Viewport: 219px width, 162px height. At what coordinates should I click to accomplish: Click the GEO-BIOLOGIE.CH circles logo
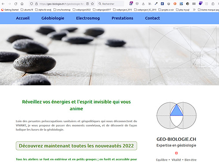tap(176, 116)
